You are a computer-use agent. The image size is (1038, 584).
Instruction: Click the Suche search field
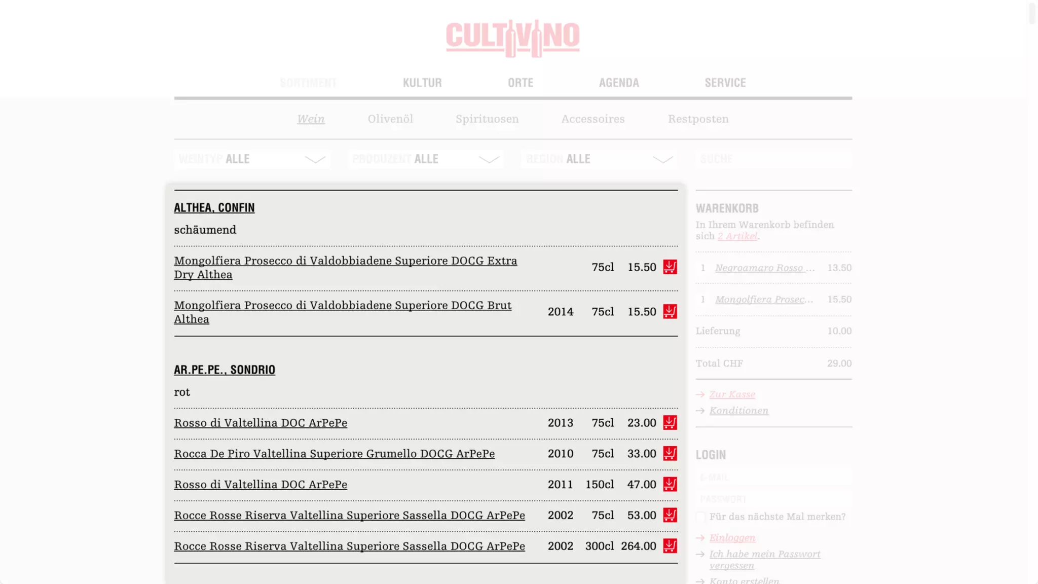coord(773,159)
